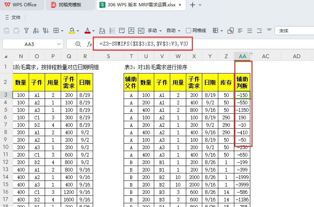Add a new tab with plus button
Image resolution: width=314 pixels, height=207 pixels.
pyautogui.click(x=192, y=5)
